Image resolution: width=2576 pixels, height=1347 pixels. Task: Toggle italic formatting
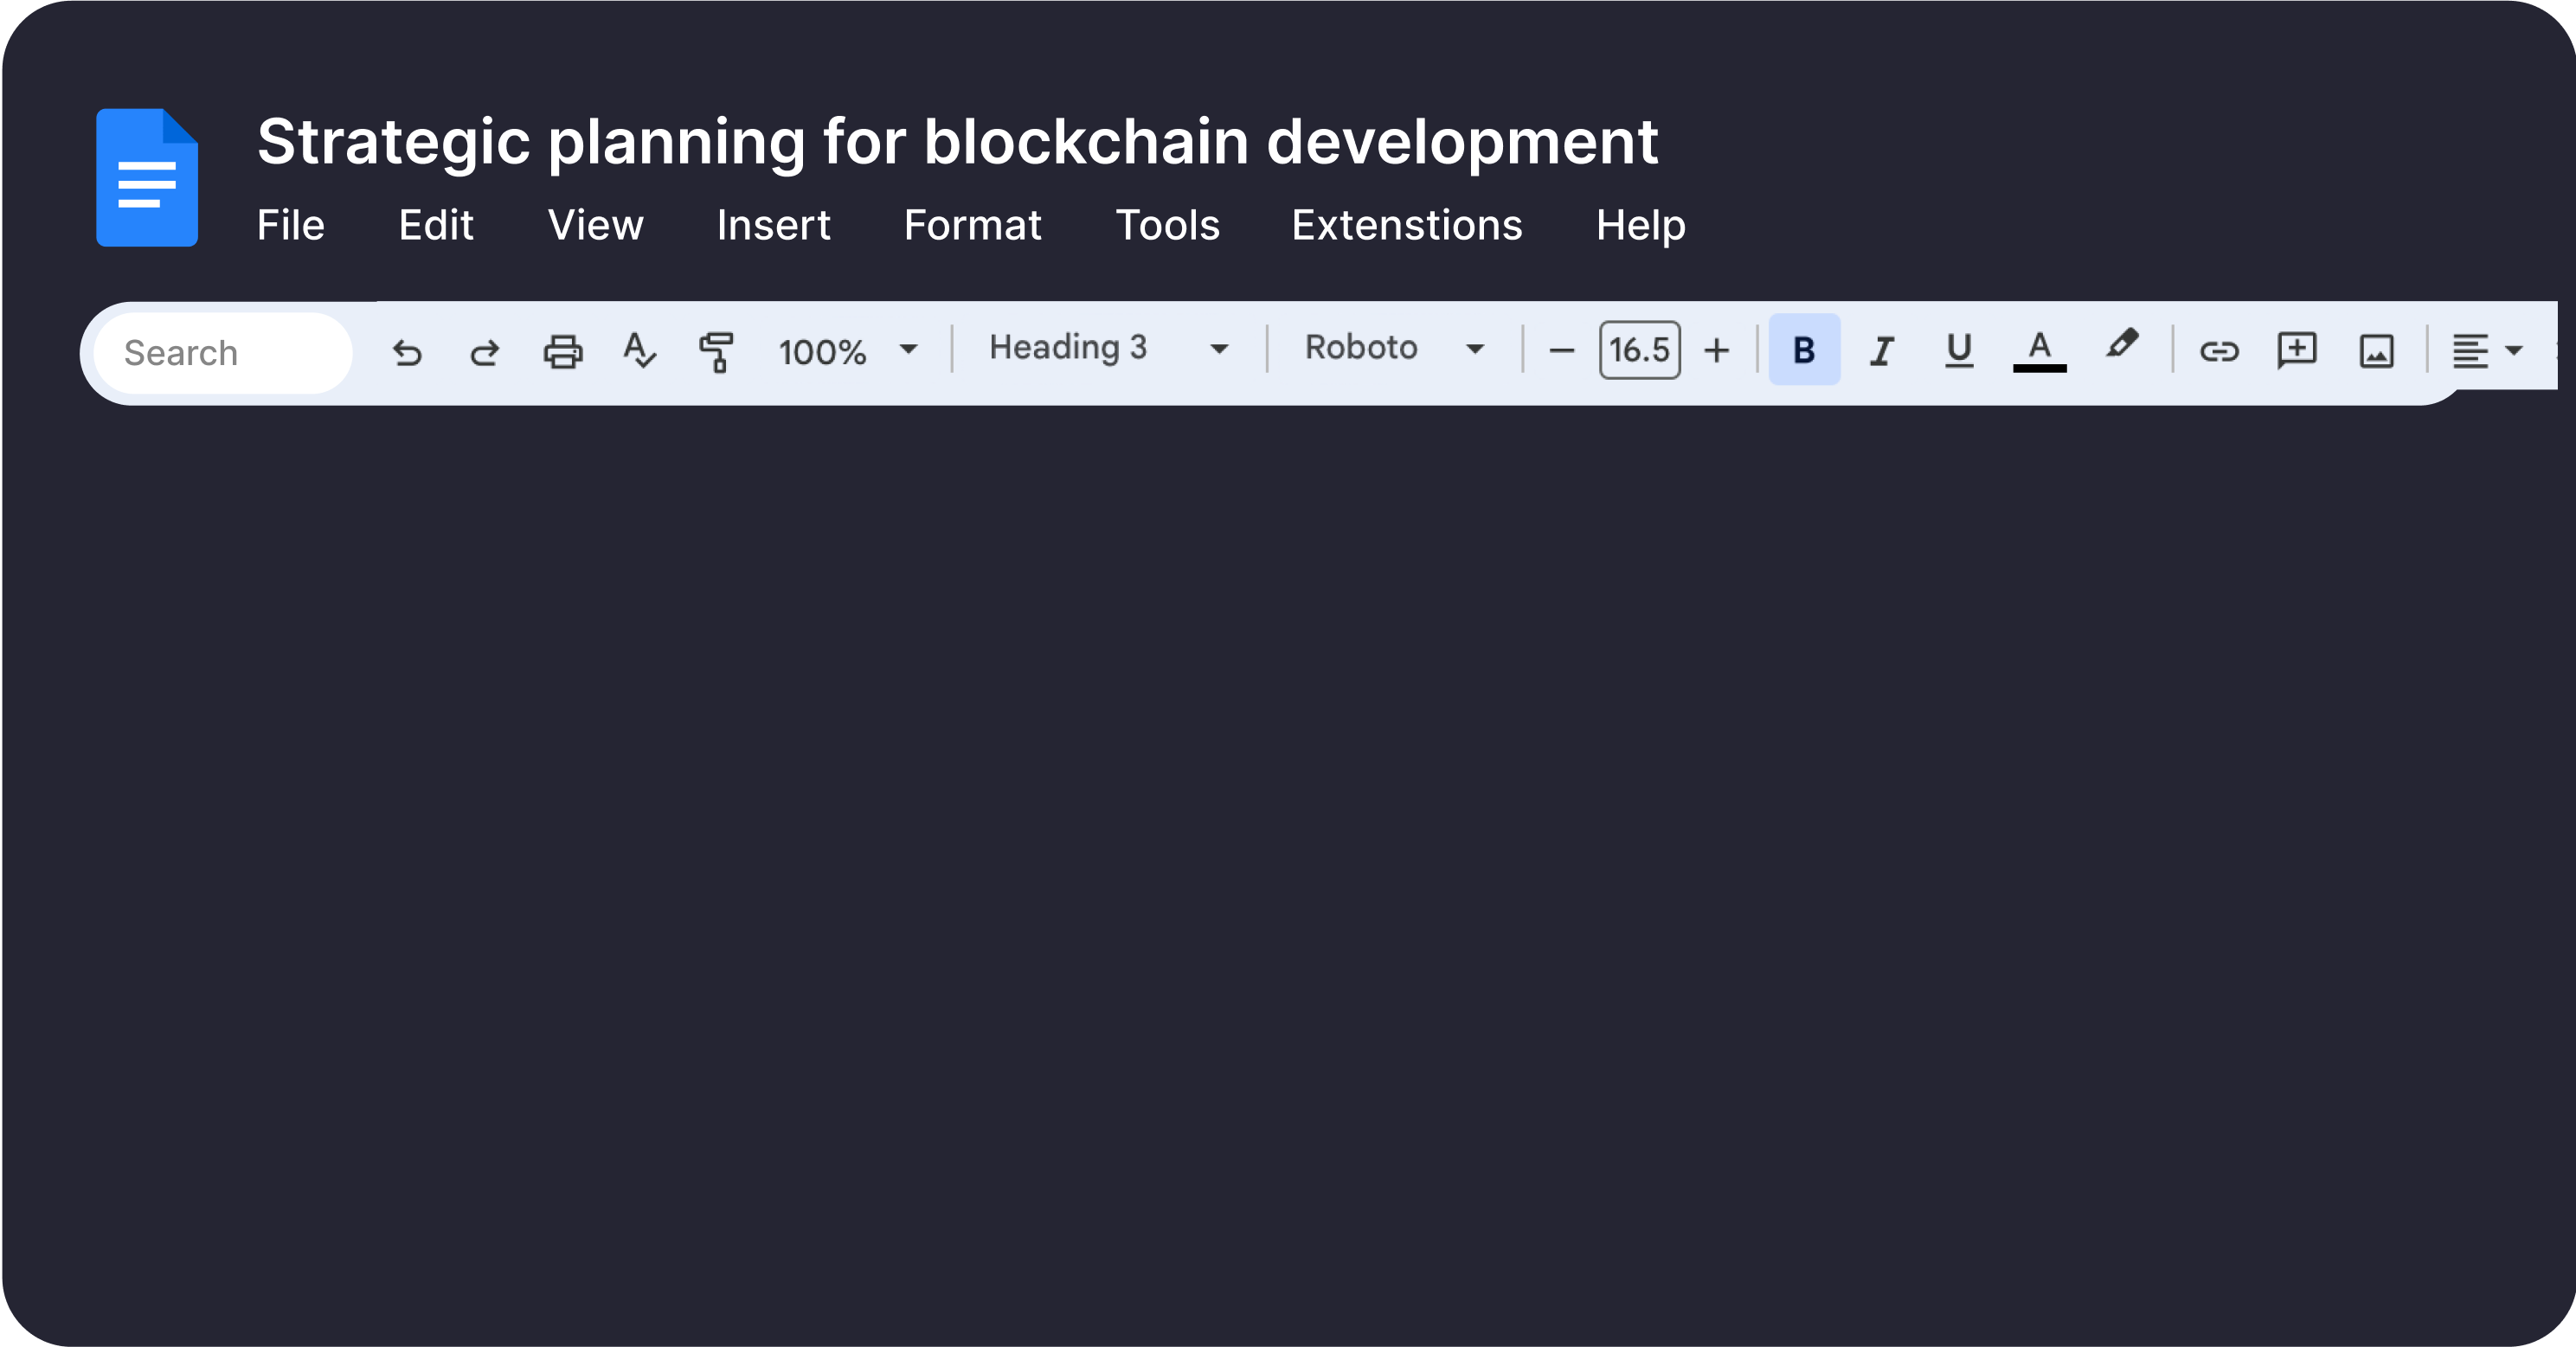[x=1881, y=351]
